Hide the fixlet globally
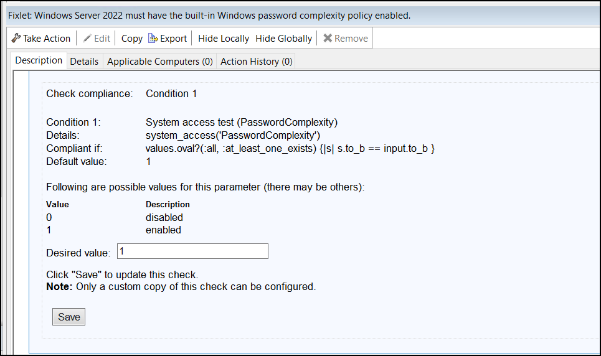Viewport: 601px width, 356px height. pyautogui.click(x=283, y=39)
